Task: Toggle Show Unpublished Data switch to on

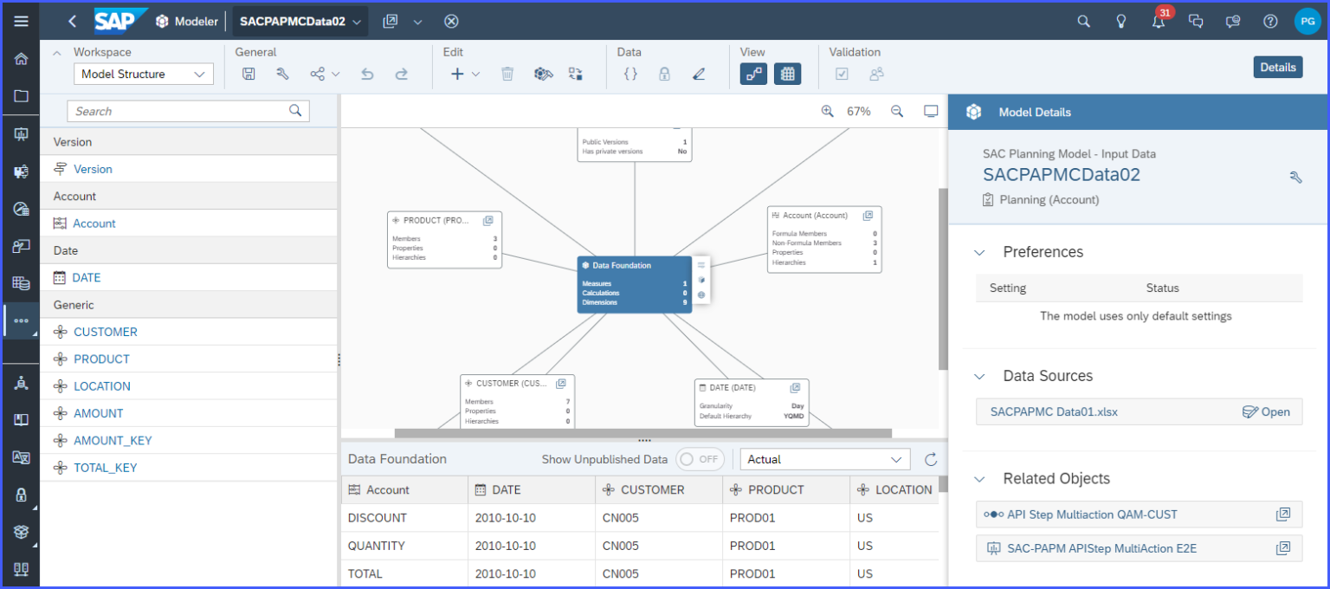Action: tap(700, 459)
